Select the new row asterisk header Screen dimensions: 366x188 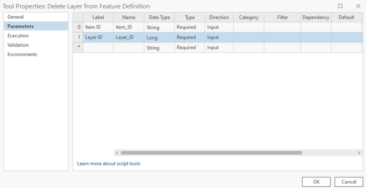tap(78, 47)
